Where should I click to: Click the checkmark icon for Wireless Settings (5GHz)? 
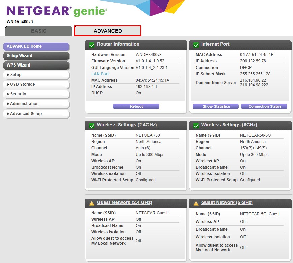(x=196, y=125)
